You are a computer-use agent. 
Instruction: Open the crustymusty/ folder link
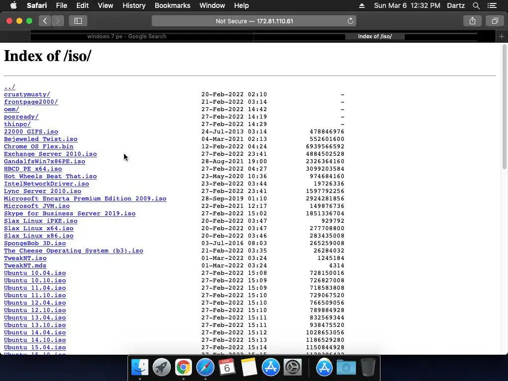27,94
